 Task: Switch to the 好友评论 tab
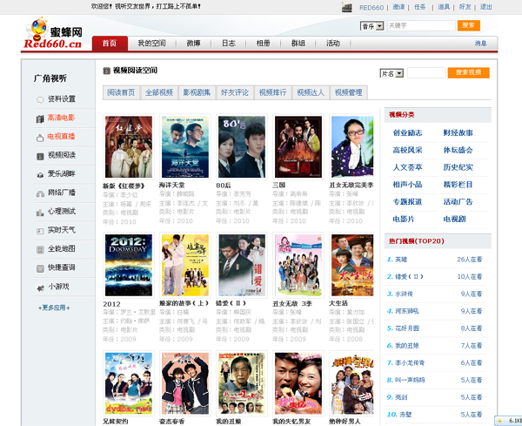click(235, 92)
